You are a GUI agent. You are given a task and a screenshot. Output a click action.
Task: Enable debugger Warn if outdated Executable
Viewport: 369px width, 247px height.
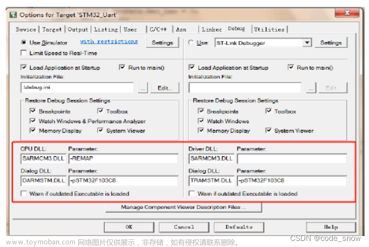[x=192, y=194]
